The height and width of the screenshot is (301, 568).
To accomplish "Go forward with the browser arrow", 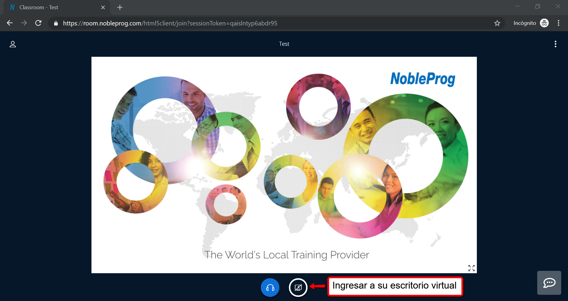I will pyautogui.click(x=24, y=23).
